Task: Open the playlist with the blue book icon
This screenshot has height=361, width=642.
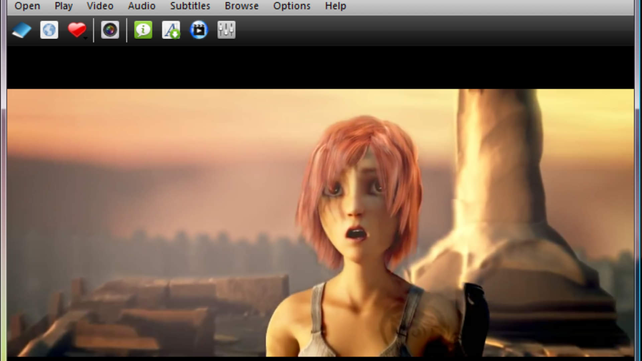Action: (x=21, y=30)
